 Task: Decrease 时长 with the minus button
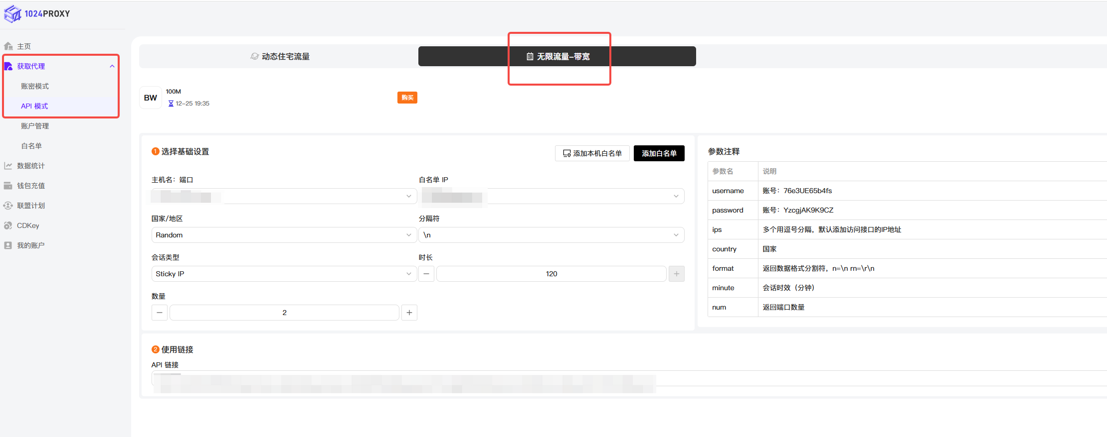[426, 274]
